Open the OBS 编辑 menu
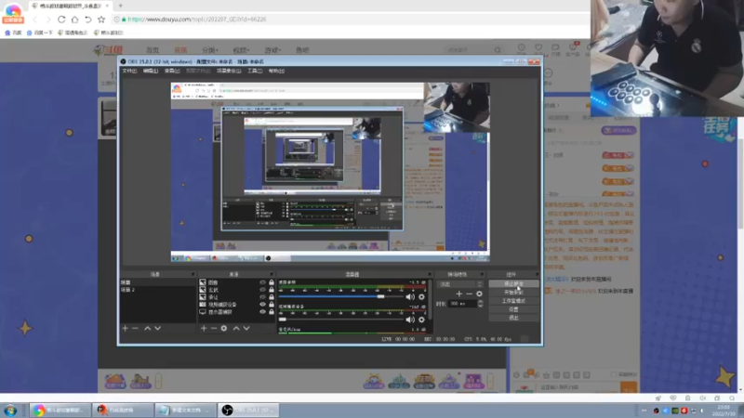Image resolution: width=744 pixels, height=418 pixels. click(x=151, y=72)
